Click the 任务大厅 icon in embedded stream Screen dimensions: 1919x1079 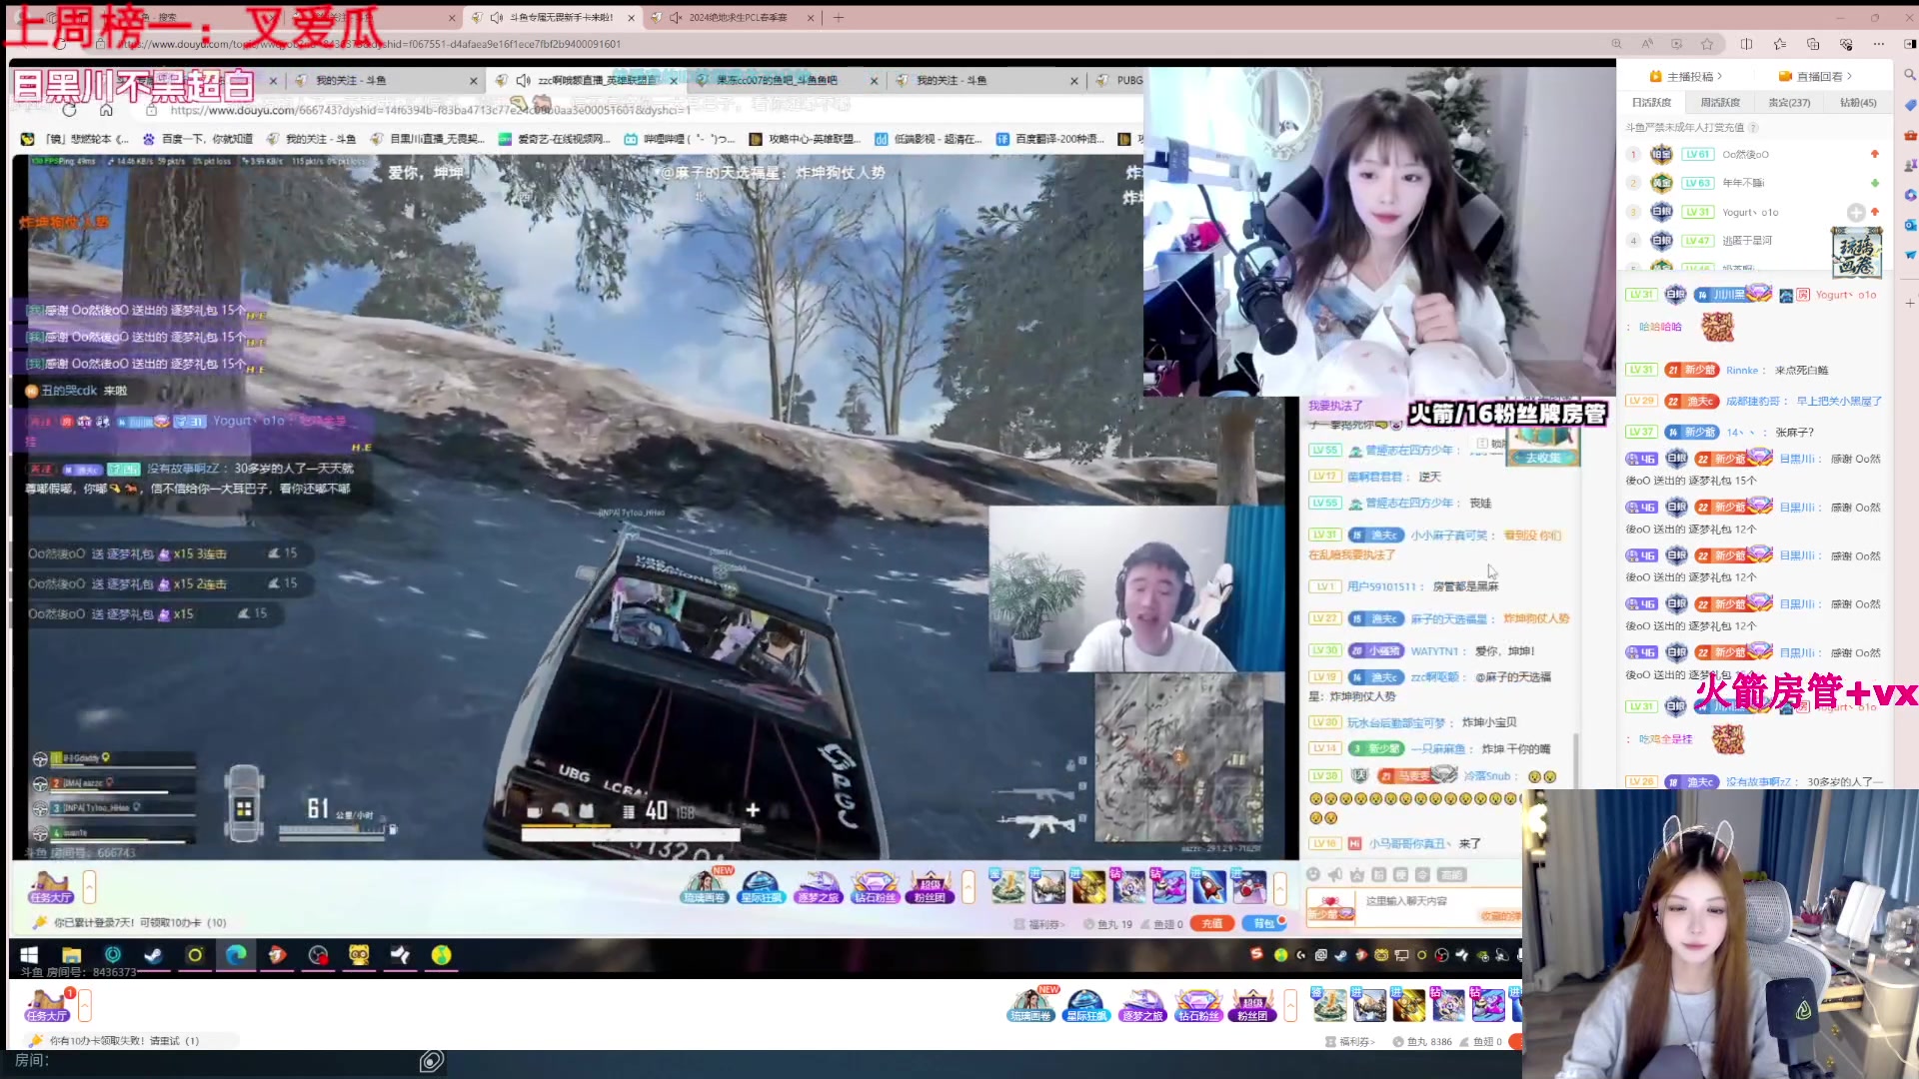point(50,887)
